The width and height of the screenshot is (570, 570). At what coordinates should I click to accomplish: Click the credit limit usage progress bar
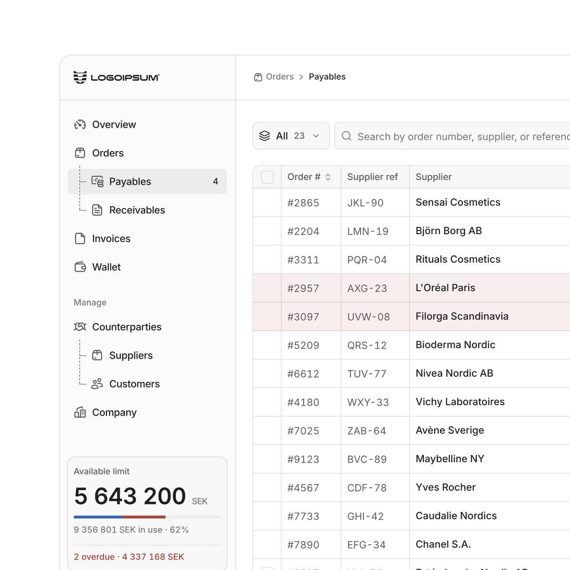[x=147, y=517]
